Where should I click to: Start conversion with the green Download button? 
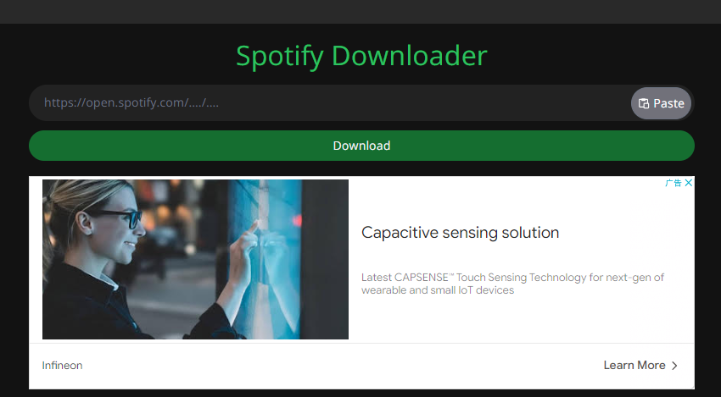point(361,146)
